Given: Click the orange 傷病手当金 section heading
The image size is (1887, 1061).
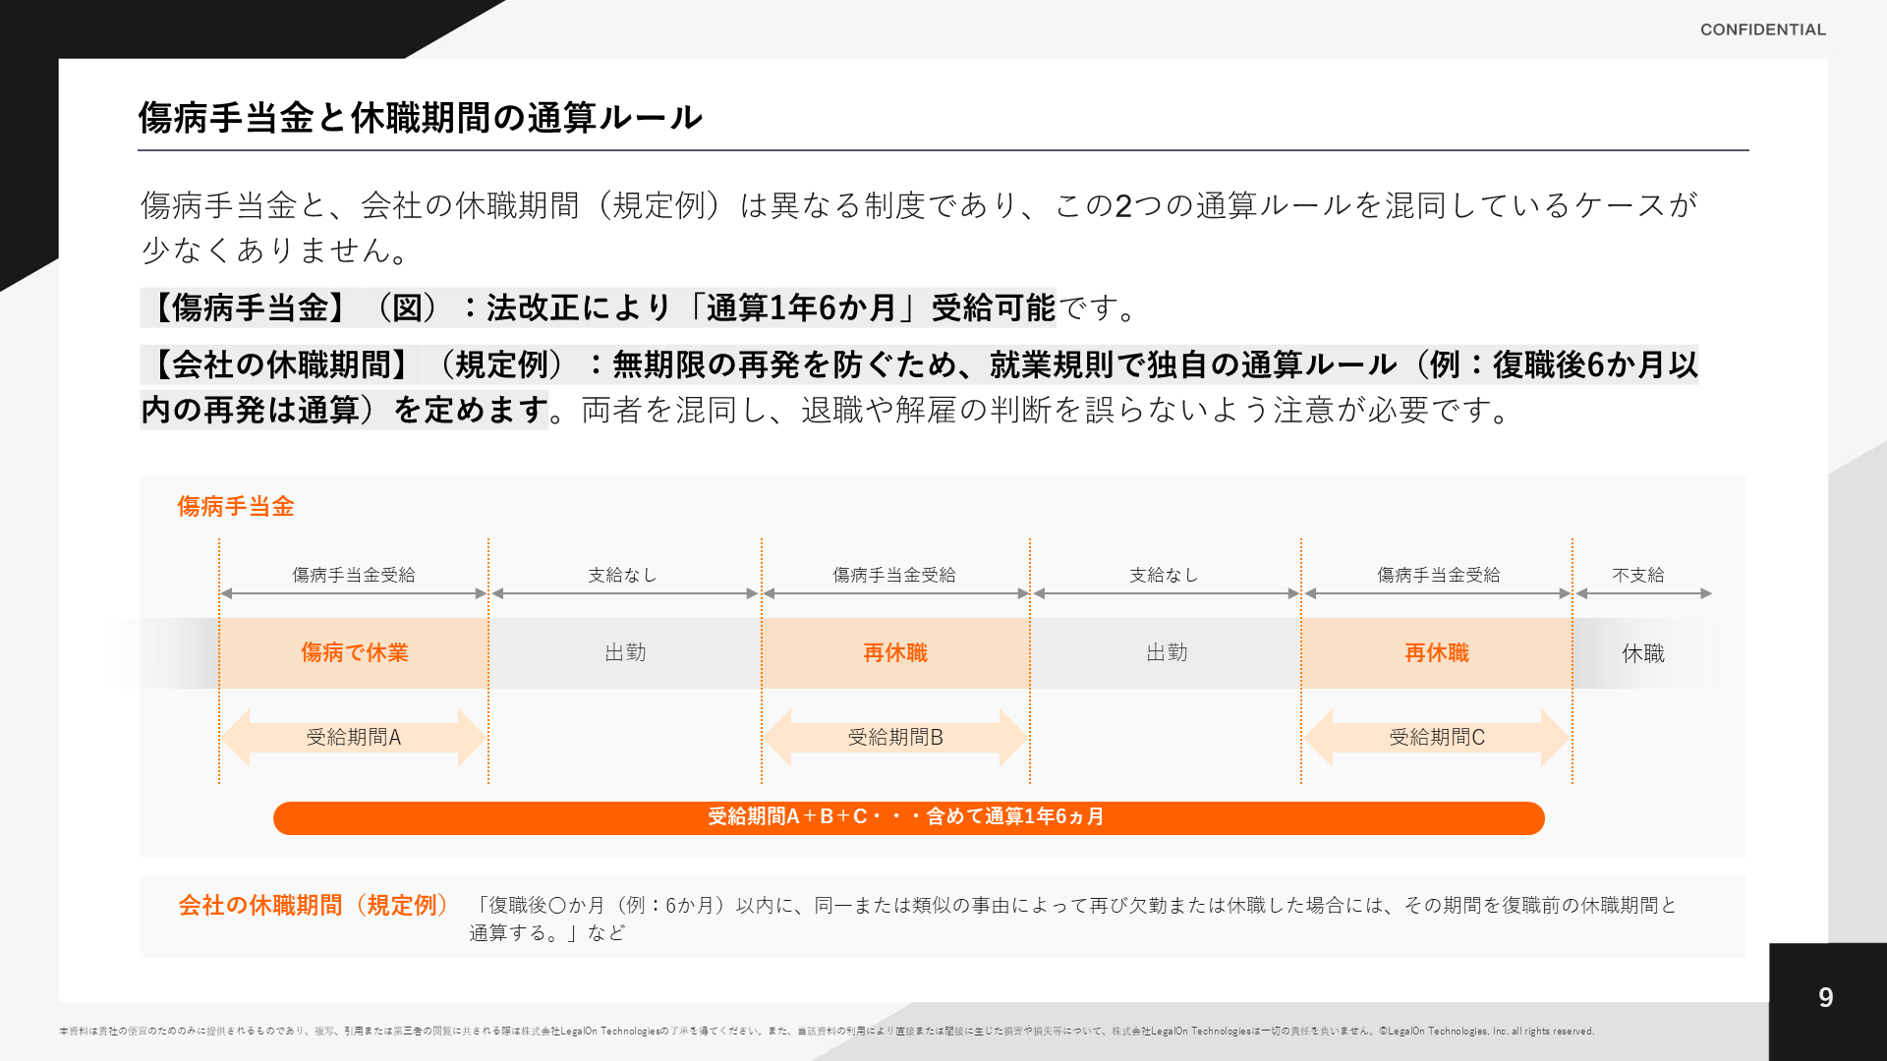Looking at the screenshot, I should coord(236,507).
